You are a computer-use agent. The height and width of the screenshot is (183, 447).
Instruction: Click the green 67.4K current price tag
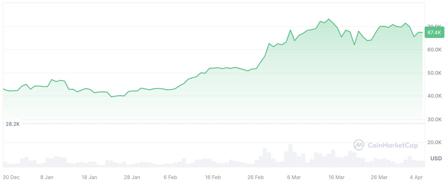[x=434, y=32]
